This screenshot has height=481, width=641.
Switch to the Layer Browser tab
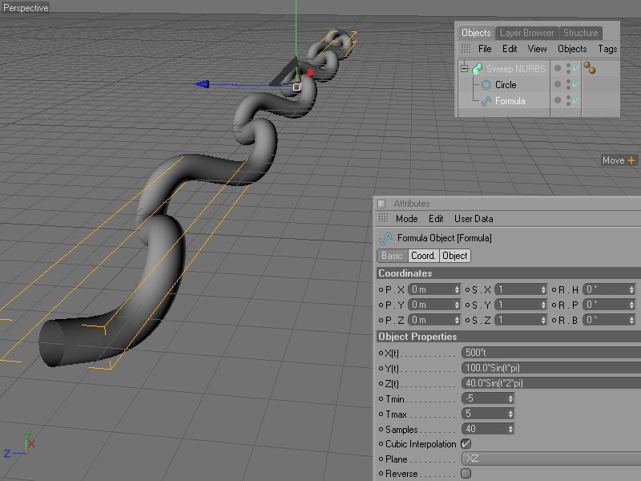[x=526, y=33]
